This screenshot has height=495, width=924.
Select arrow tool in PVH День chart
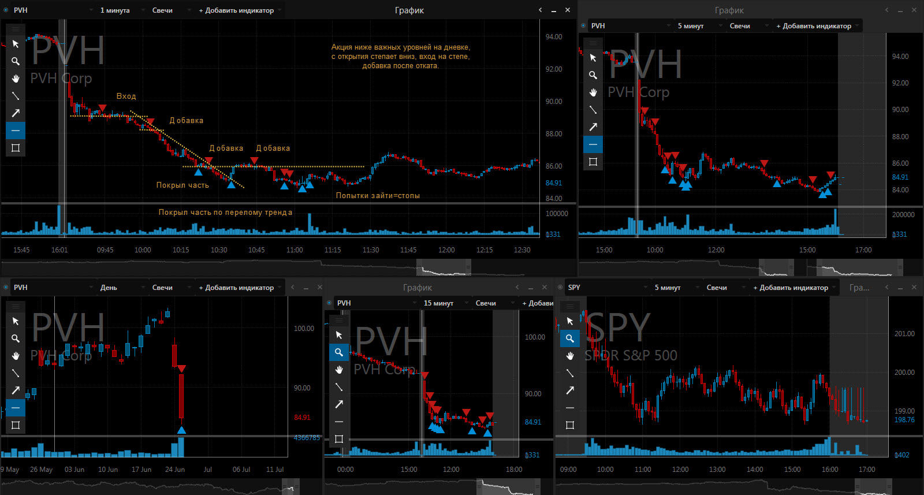coord(16,390)
